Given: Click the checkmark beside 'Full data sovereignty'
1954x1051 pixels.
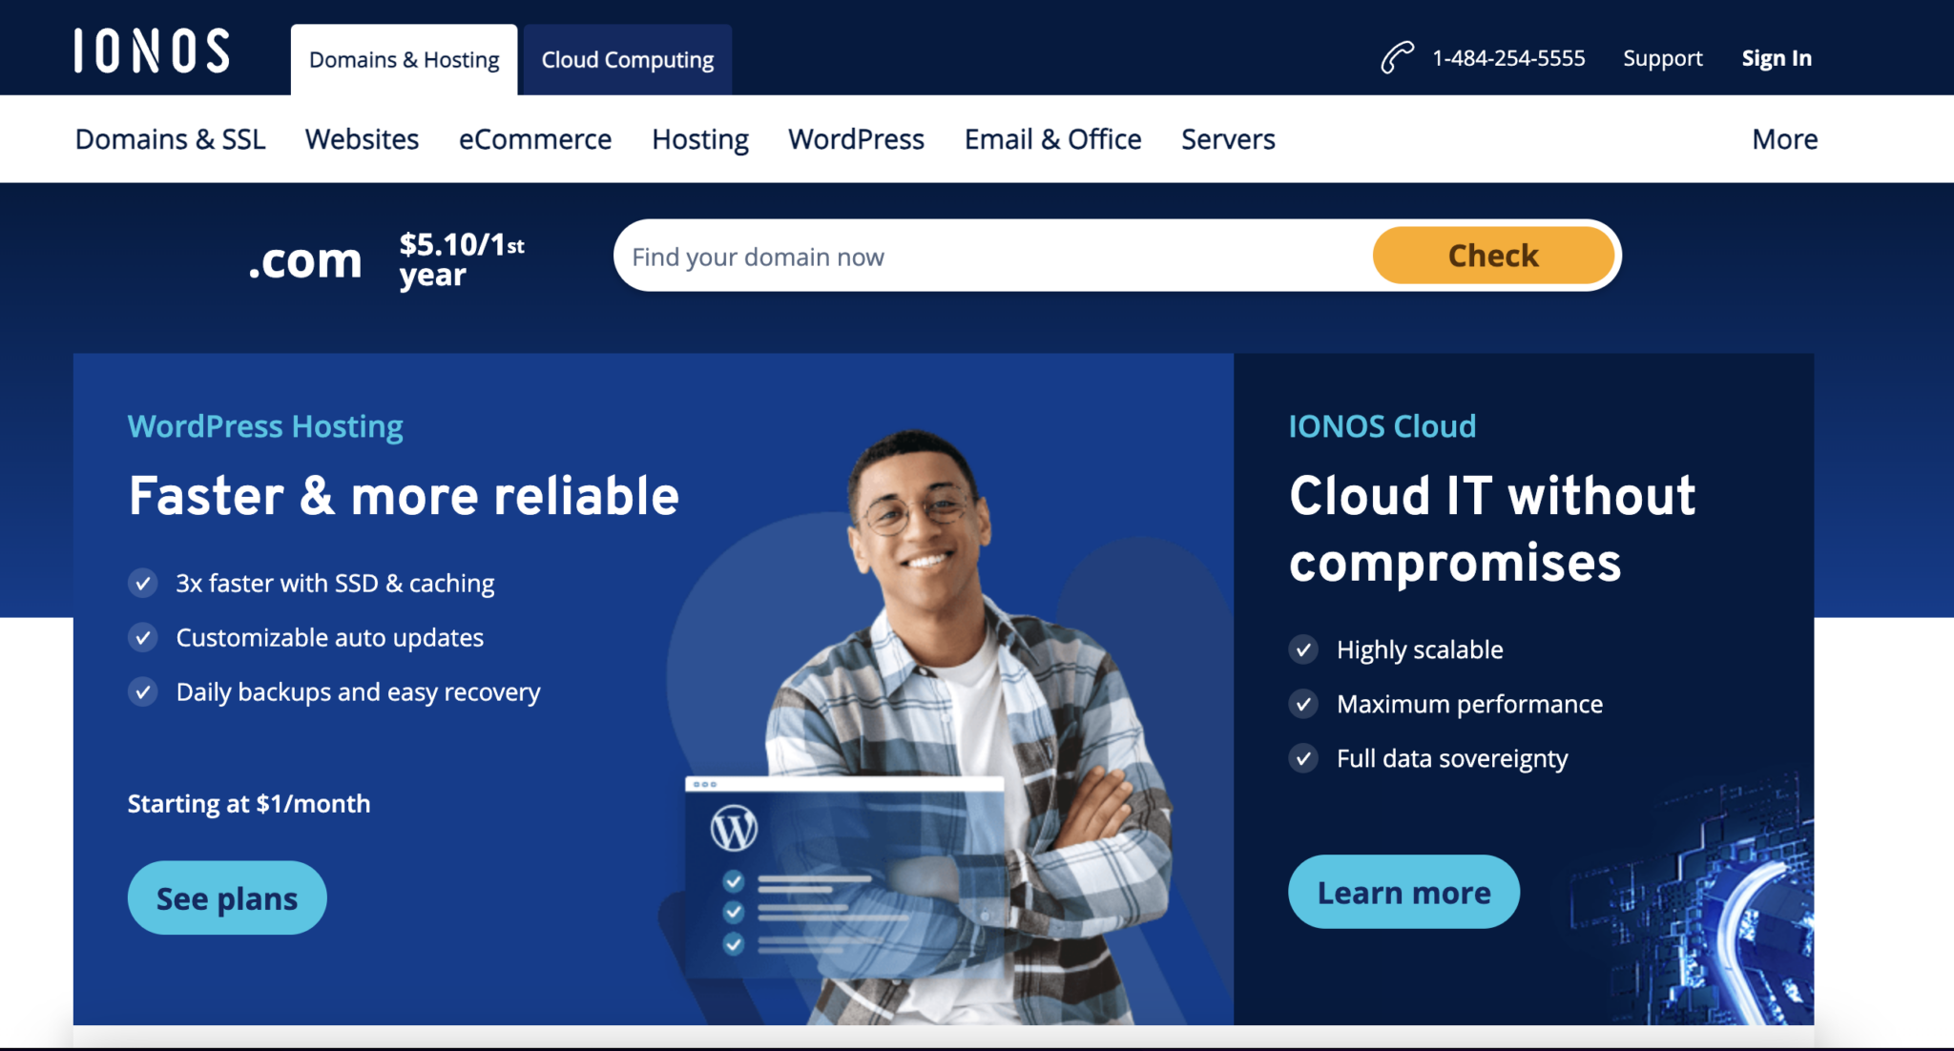Looking at the screenshot, I should (x=1303, y=758).
